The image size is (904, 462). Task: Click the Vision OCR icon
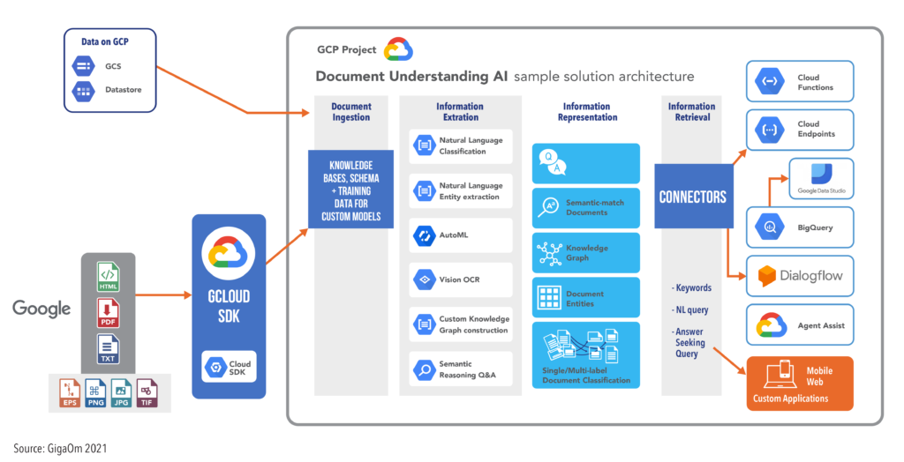pos(425,279)
